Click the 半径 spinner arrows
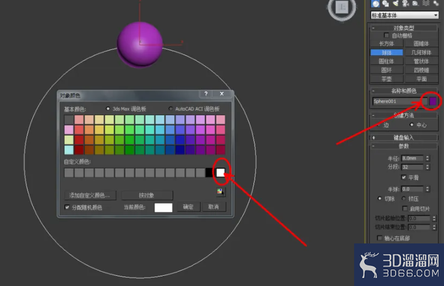The height and width of the screenshot is (286, 444). (428, 158)
